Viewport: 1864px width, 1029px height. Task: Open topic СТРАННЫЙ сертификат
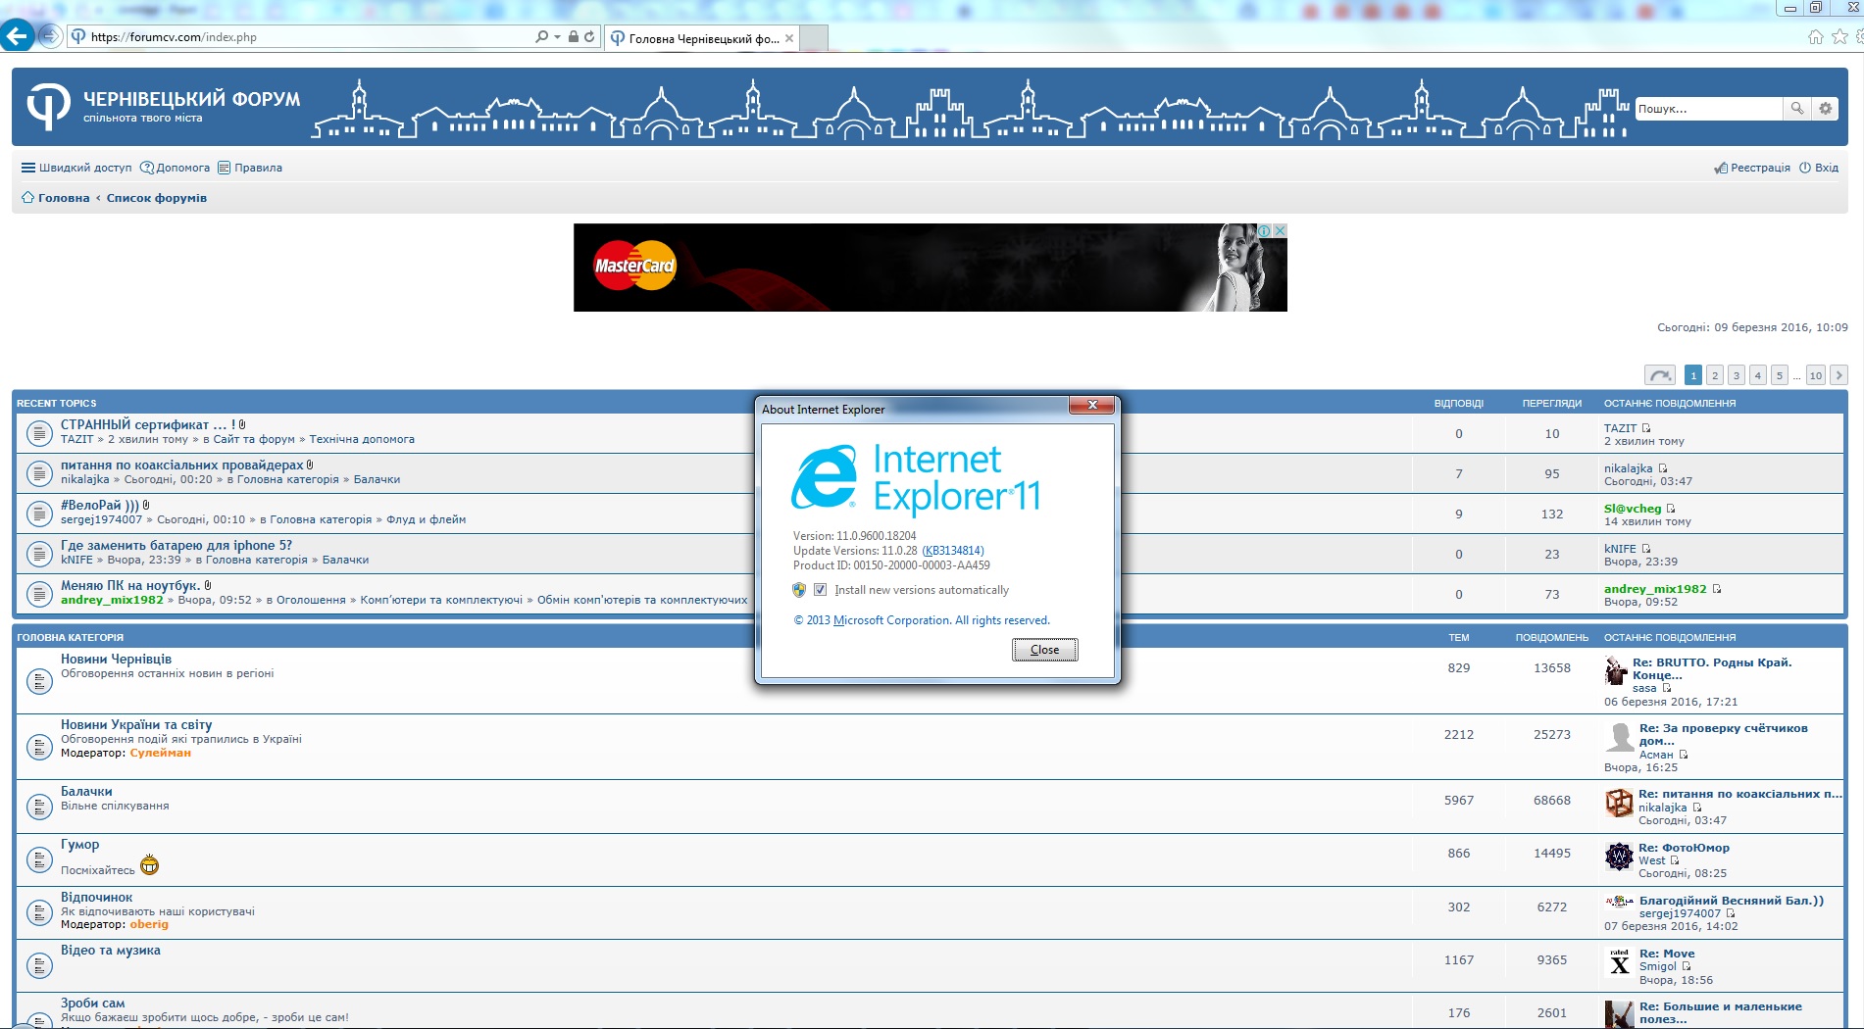tap(148, 424)
